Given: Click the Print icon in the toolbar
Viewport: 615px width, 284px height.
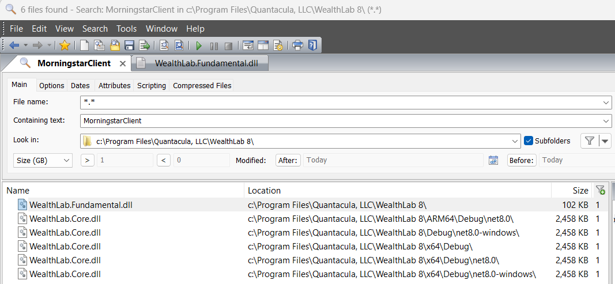Looking at the screenshot, I should [x=297, y=46].
